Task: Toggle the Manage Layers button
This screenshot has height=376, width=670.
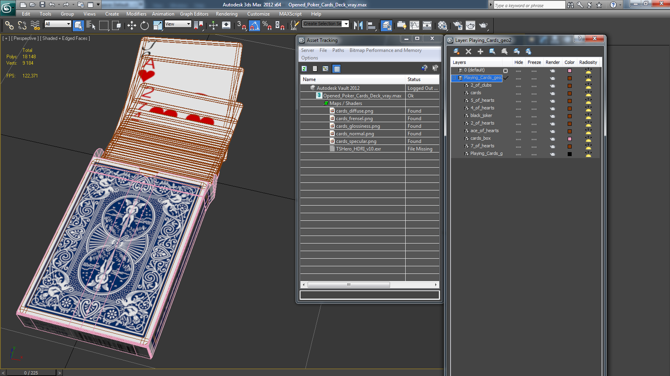Action: pos(386,25)
